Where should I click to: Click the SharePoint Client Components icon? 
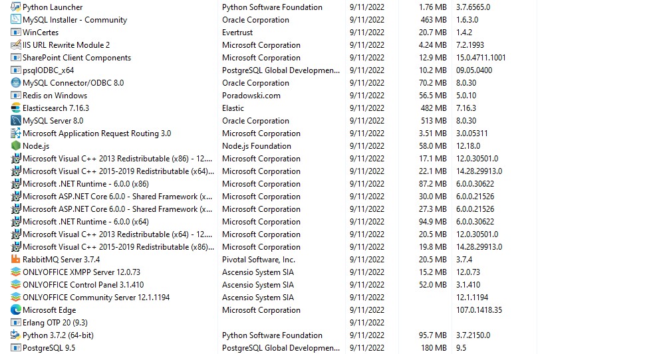(x=15, y=58)
